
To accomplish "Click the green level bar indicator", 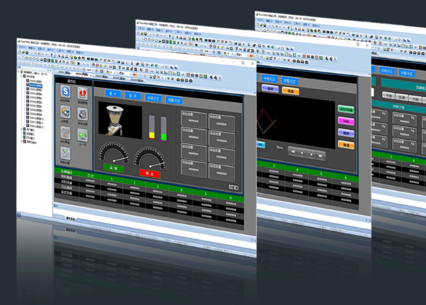I will pos(164,129).
